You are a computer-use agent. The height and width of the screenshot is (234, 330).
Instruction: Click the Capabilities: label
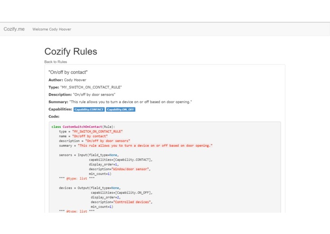tap(60, 109)
